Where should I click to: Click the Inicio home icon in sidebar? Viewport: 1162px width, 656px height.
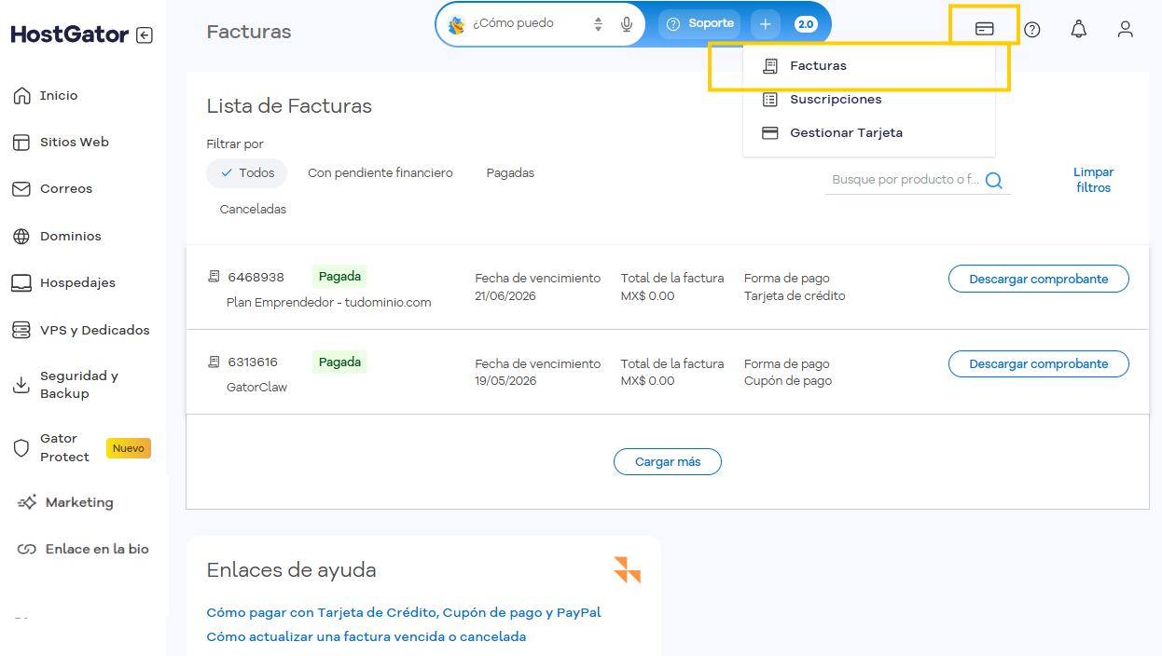(21, 95)
